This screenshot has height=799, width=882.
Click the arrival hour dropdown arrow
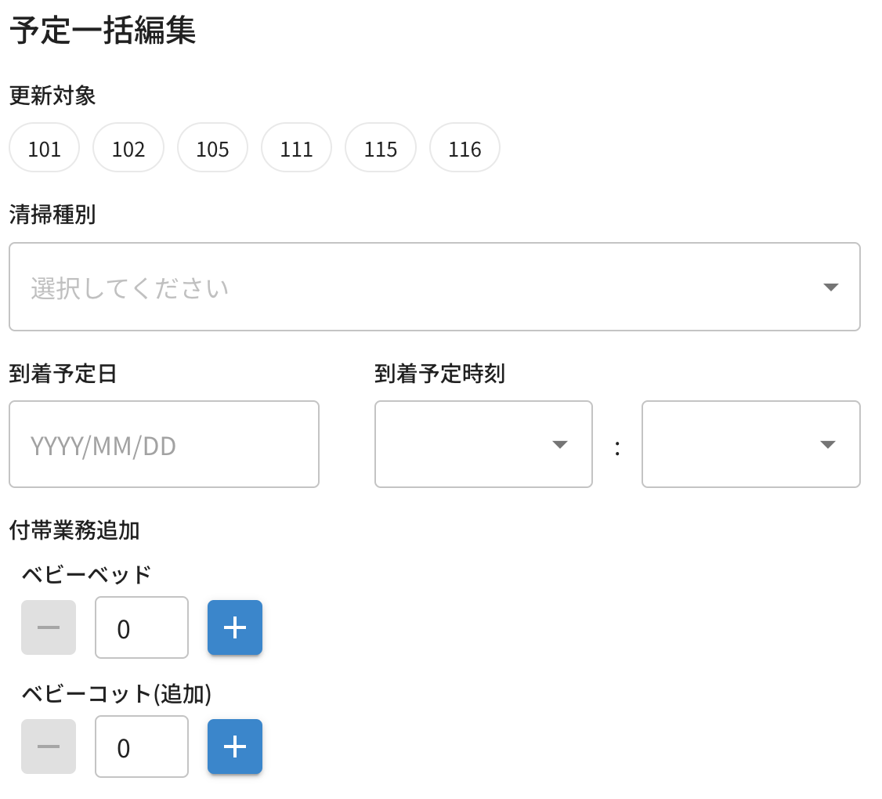(559, 445)
